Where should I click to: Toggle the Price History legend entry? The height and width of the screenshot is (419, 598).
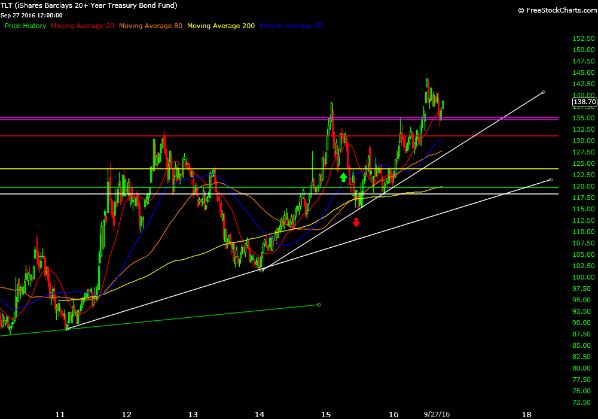pyautogui.click(x=26, y=26)
